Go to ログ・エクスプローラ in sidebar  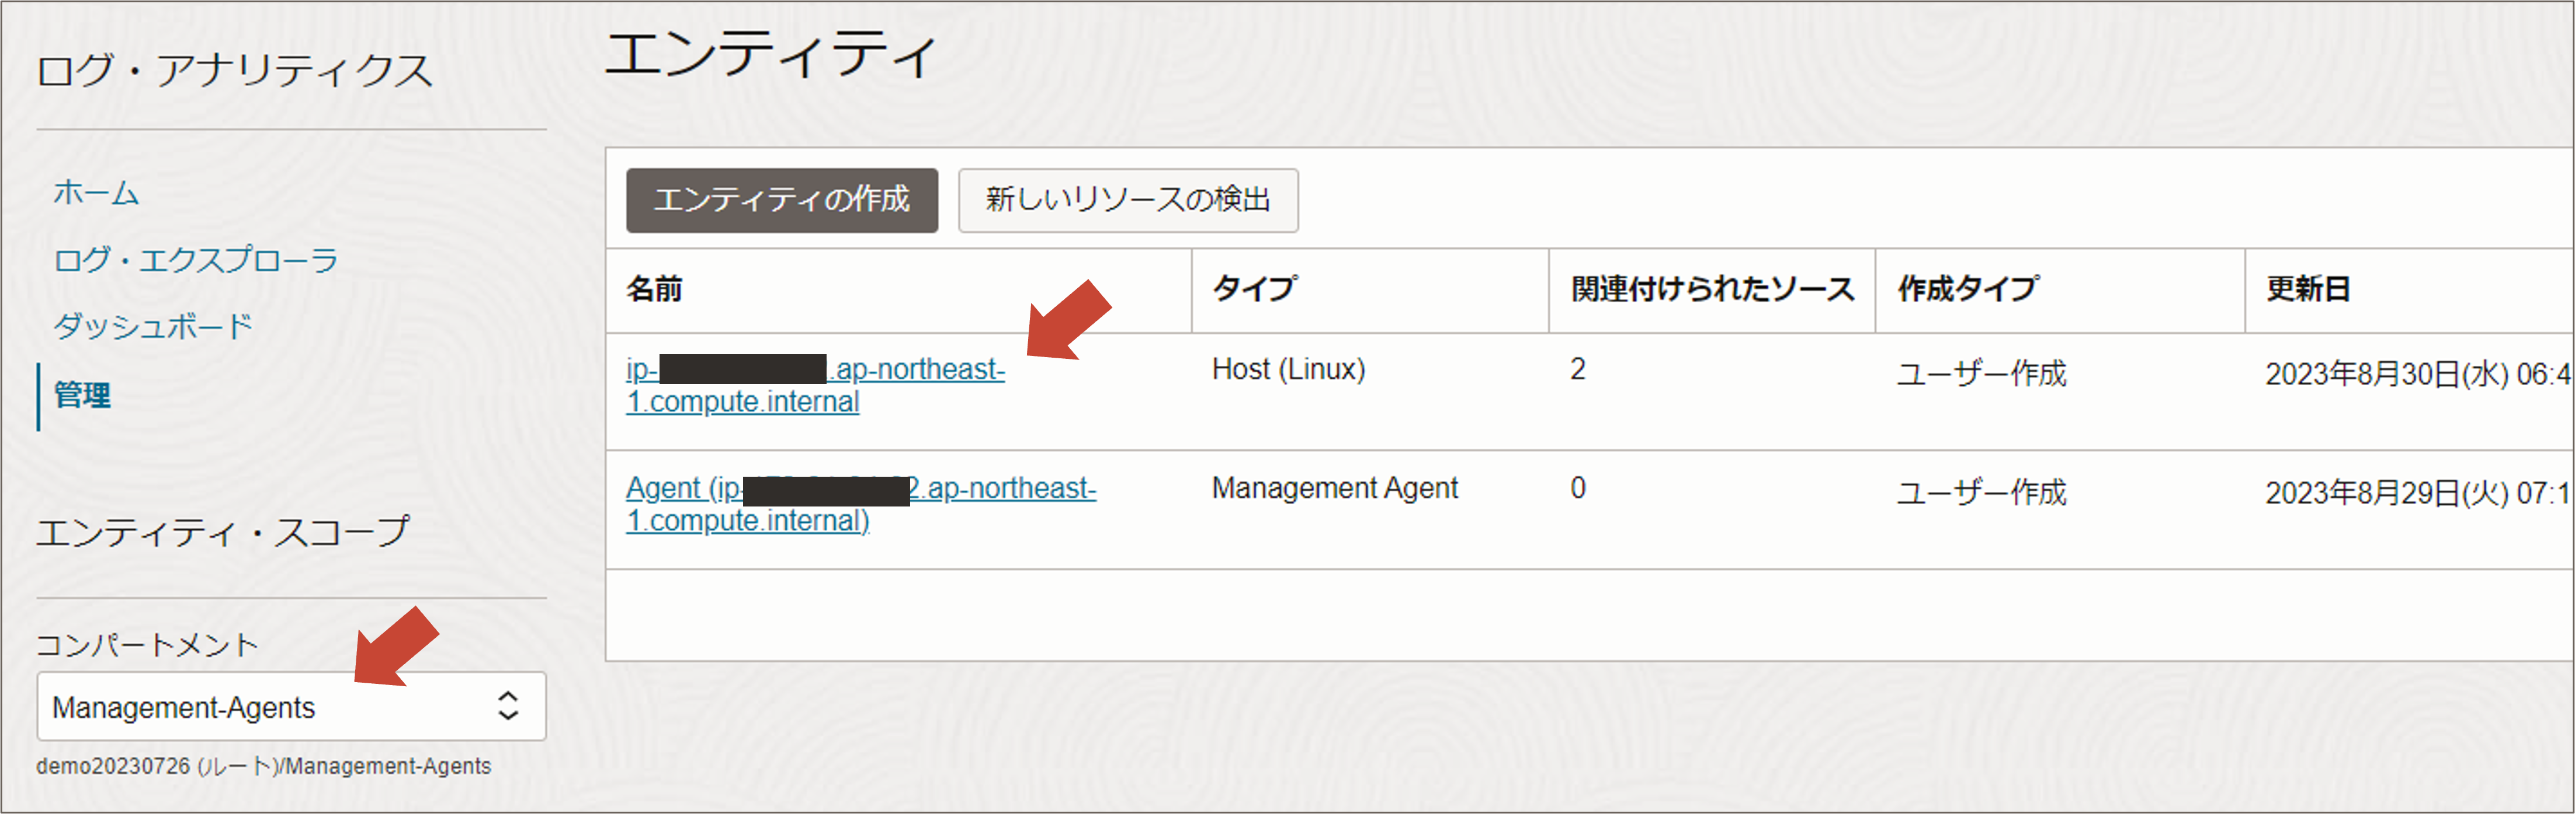pos(196,260)
